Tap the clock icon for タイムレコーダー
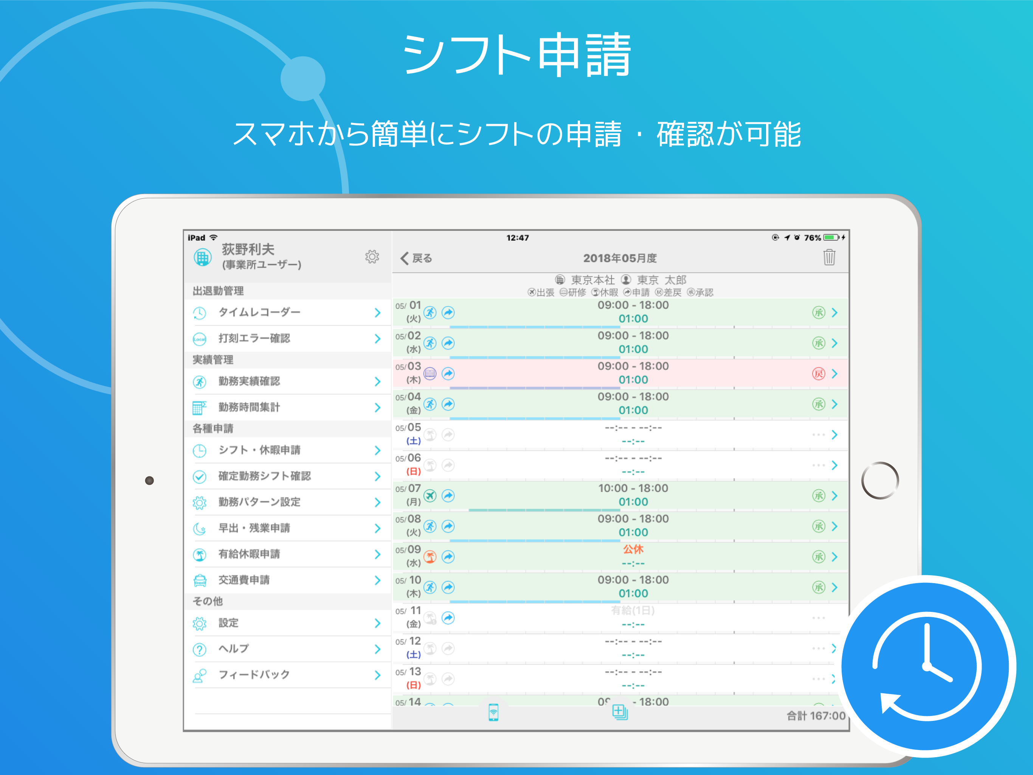 [199, 313]
